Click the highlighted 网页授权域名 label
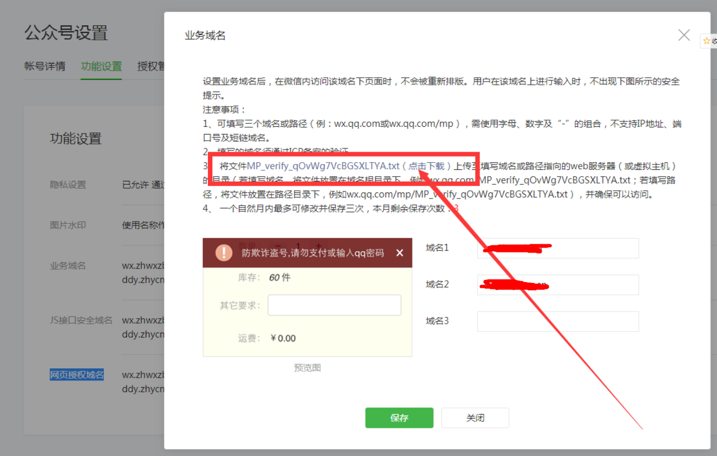The width and height of the screenshot is (717, 456). click(77, 375)
